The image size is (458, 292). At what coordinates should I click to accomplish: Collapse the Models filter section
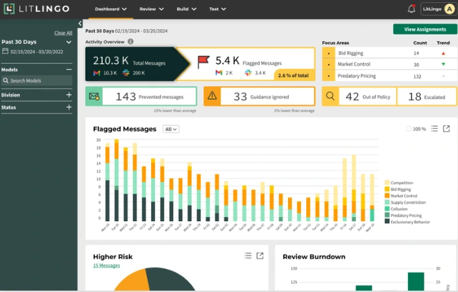[x=69, y=69]
